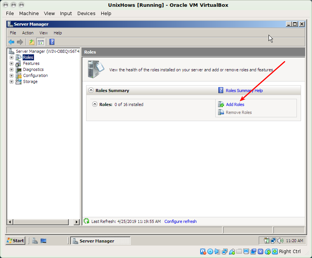This screenshot has height=258, width=312.
Task: Click the Configure refresh link
Action: point(181,221)
